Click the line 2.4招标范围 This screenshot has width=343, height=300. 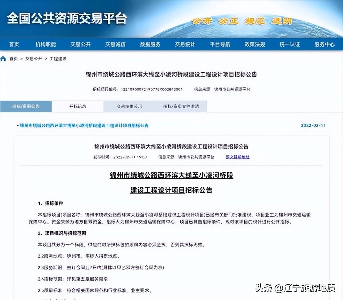click(73, 279)
